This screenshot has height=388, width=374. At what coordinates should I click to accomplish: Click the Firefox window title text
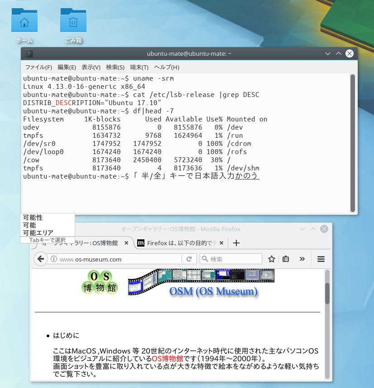[x=181, y=229]
